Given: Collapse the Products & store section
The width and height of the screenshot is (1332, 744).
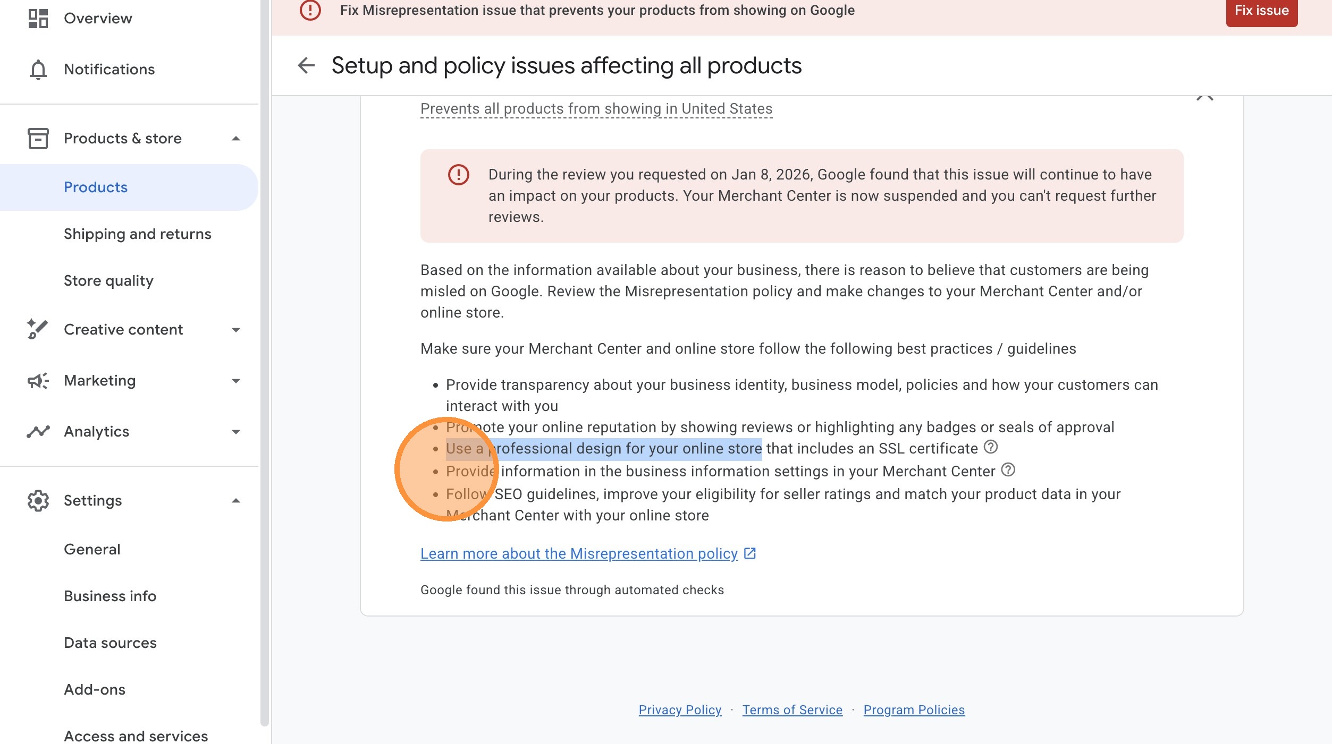Looking at the screenshot, I should click(236, 139).
